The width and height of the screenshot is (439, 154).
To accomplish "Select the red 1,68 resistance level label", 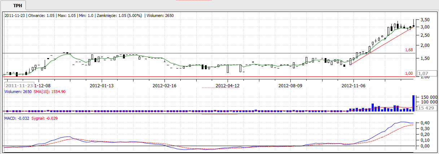I will (409, 50).
